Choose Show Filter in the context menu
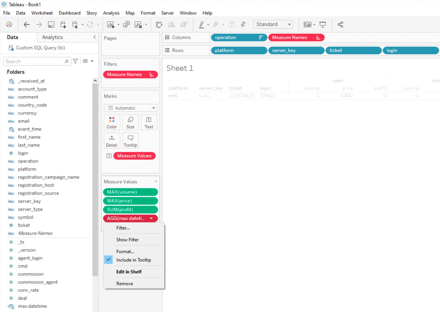This screenshot has width=440, height=312. 128,240
